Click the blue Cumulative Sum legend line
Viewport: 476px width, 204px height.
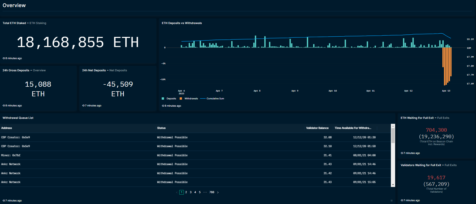point(203,99)
